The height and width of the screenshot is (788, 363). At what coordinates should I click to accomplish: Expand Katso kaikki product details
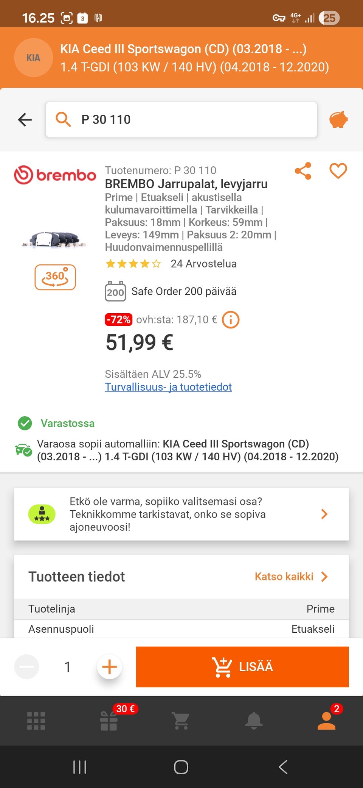291,577
